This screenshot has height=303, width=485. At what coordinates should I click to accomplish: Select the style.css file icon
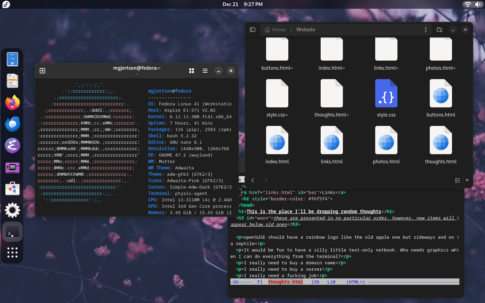pos(386,93)
